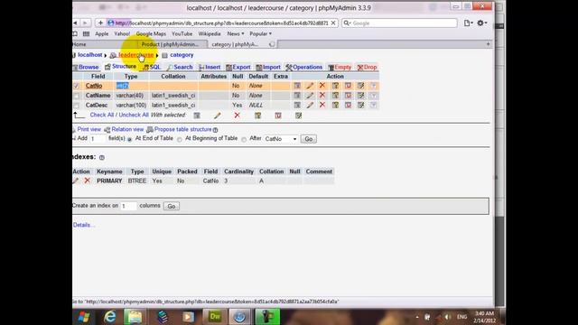
Task: Open the browser page menu dropdown
Action: click(x=468, y=23)
